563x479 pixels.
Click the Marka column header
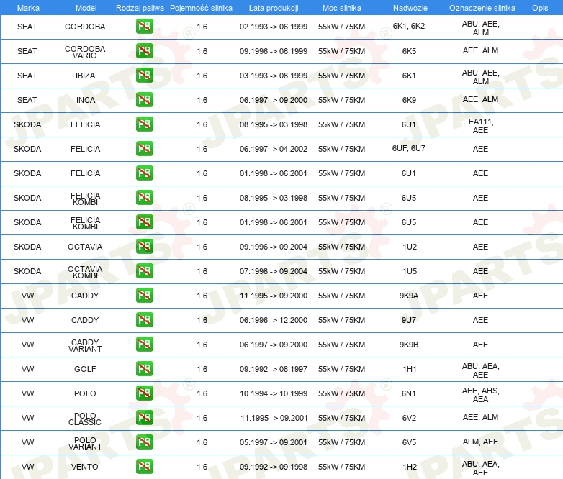tap(28, 8)
